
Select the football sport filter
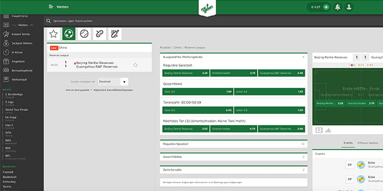point(69,34)
